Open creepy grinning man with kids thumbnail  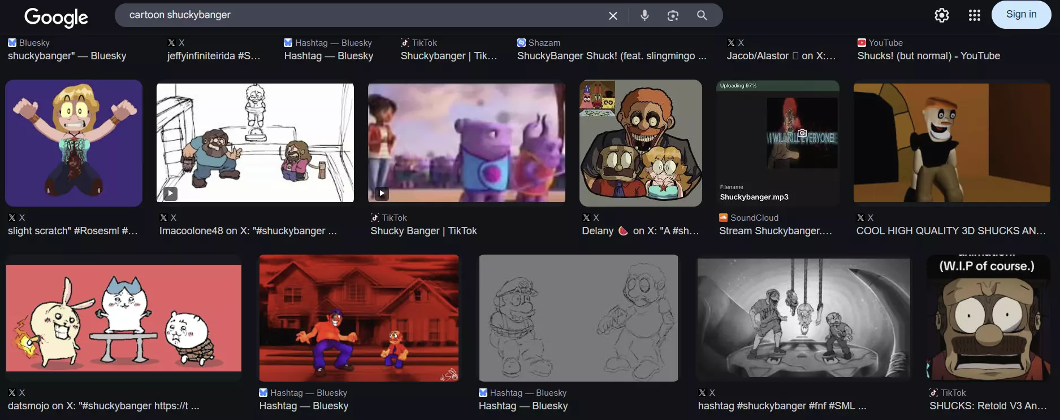click(x=641, y=143)
